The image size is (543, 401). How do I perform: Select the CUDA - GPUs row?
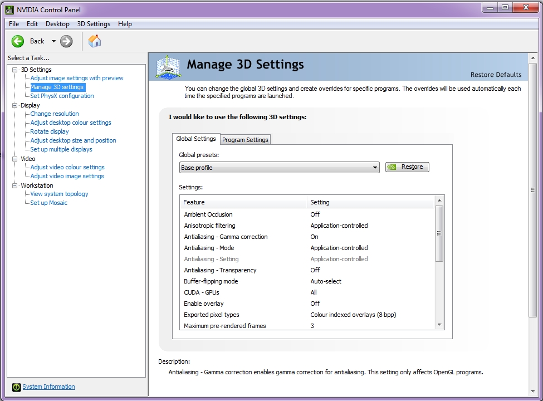[307, 292]
